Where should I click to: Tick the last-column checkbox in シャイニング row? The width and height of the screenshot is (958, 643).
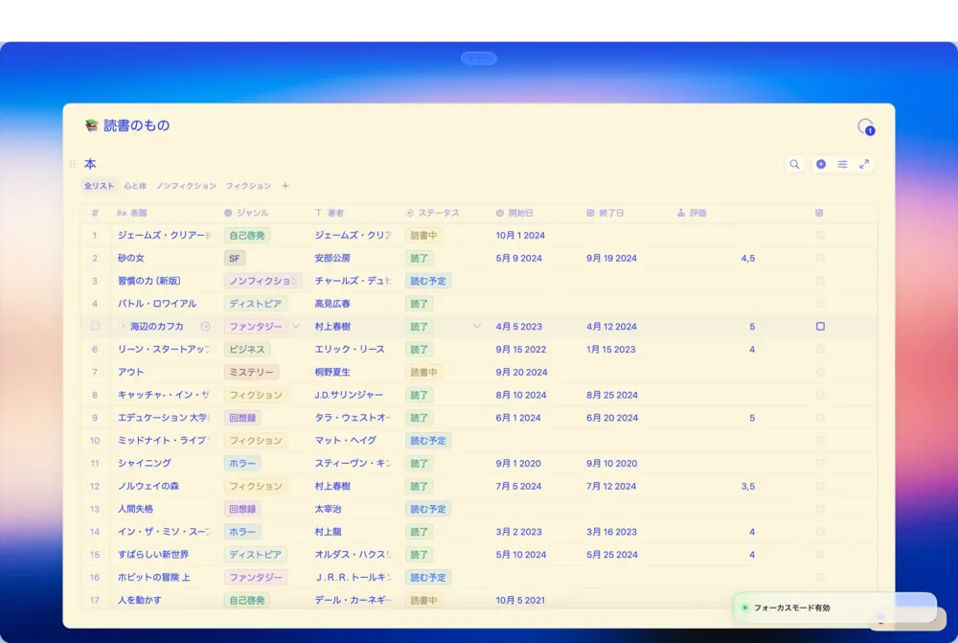(821, 463)
